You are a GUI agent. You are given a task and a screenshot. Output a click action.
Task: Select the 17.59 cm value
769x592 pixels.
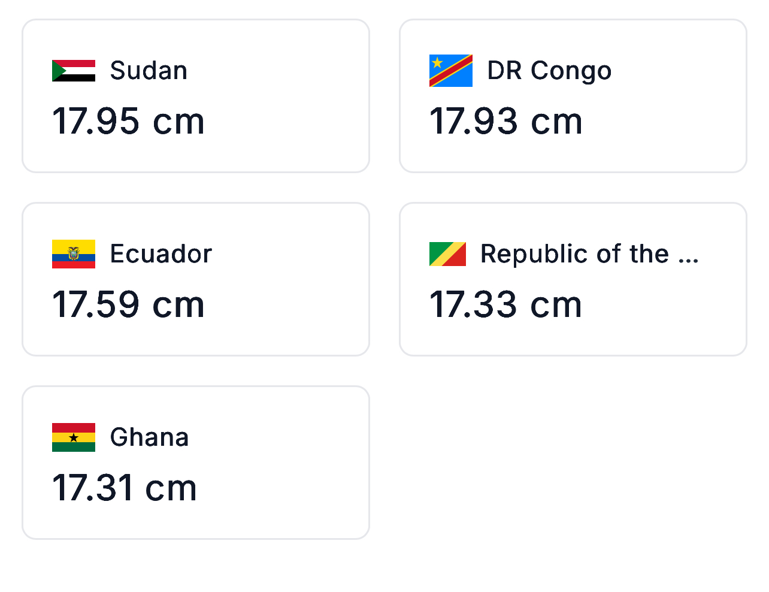tap(128, 304)
